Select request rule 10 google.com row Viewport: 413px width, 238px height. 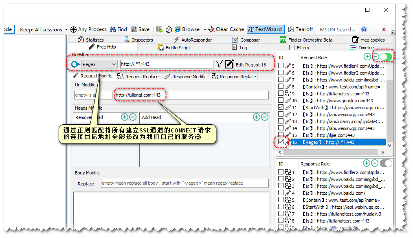point(332,100)
